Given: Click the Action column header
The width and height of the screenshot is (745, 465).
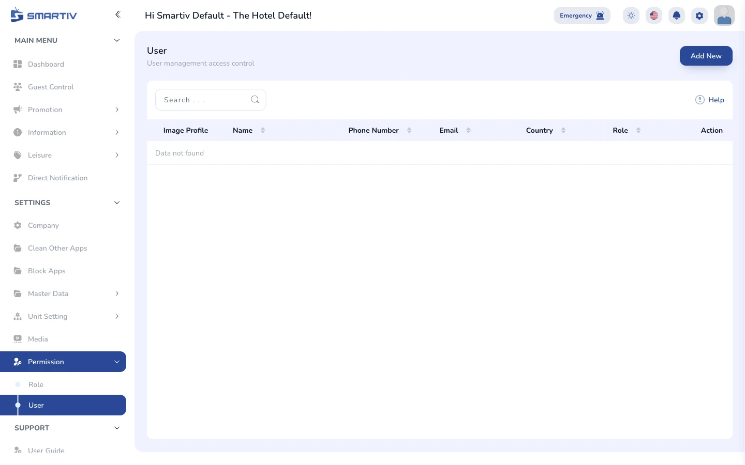Looking at the screenshot, I should (x=712, y=130).
